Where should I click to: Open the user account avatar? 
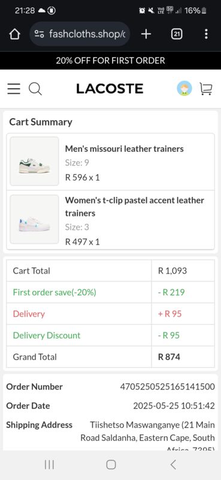pyautogui.click(x=184, y=89)
